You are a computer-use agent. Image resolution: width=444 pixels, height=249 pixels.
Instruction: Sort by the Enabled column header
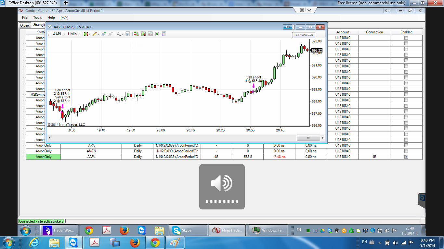pyautogui.click(x=406, y=32)
